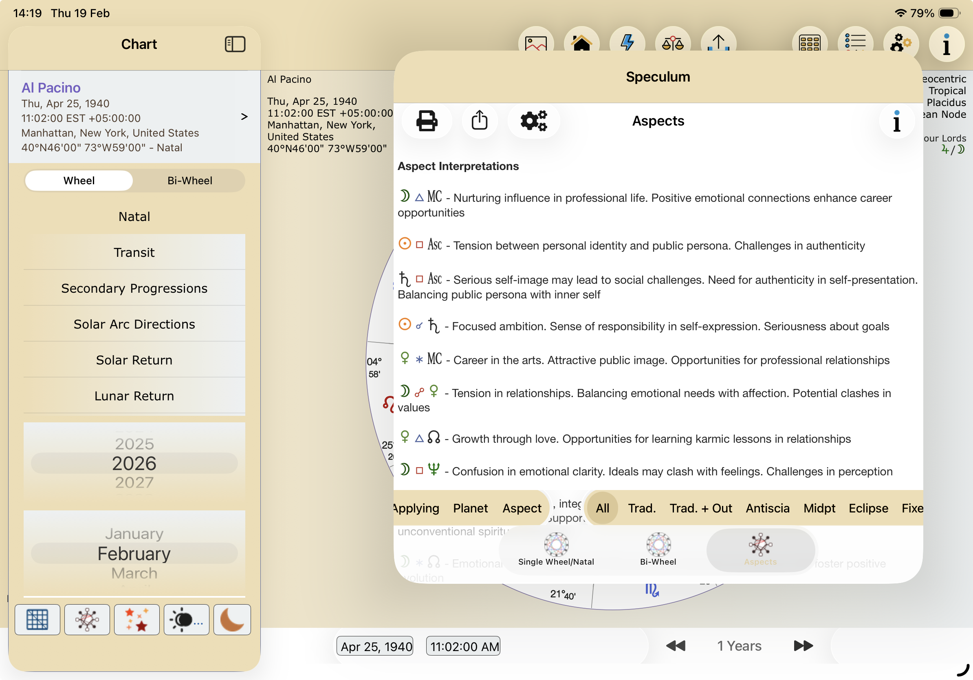Tap the sidebar toggle icon beside Chart

(x=235, y=44)
